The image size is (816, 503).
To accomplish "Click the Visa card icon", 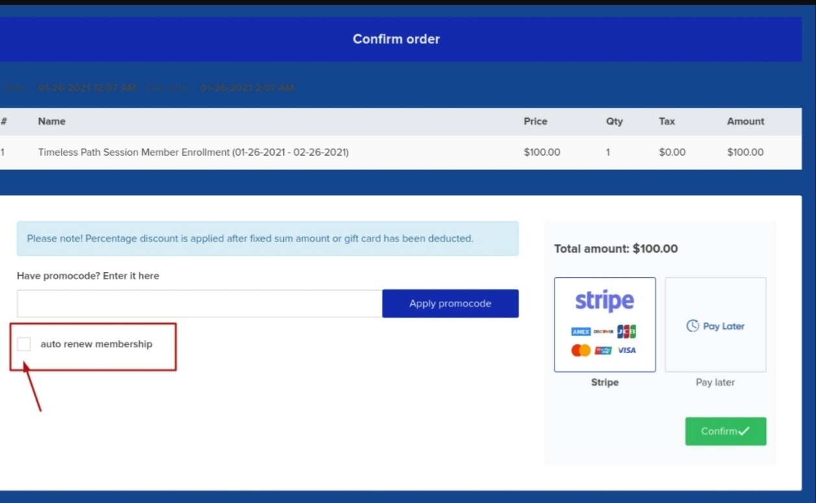I will (626, 350).
